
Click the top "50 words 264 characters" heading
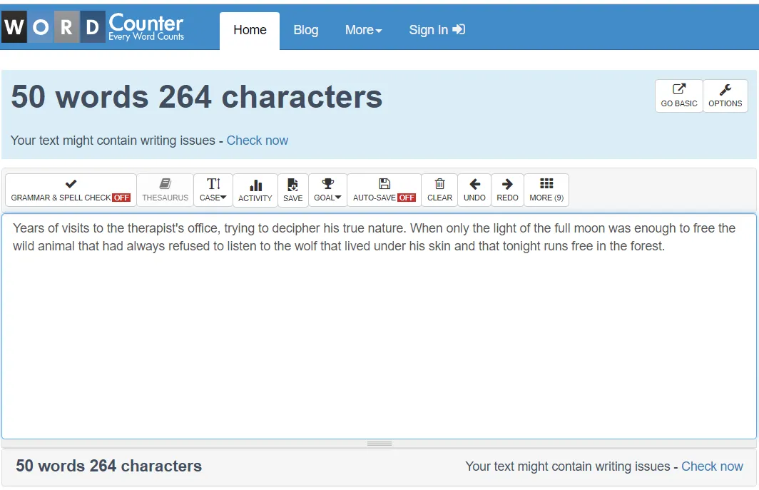tap(197, 96)
